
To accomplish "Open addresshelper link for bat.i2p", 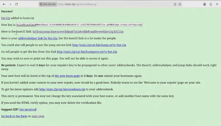I will 38,38.
